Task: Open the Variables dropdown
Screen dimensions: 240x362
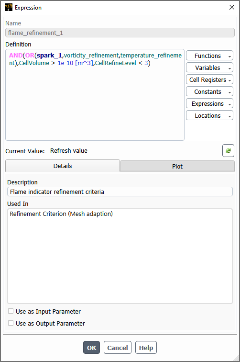Action: (209, 68)
